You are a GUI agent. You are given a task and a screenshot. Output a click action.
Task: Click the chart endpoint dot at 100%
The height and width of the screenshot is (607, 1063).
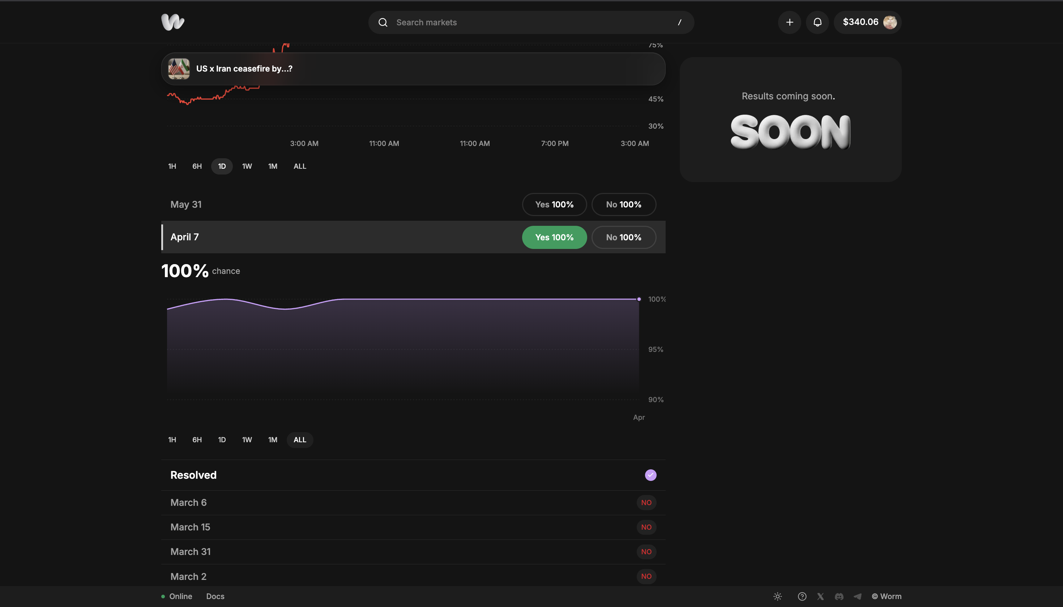point(639,299)
